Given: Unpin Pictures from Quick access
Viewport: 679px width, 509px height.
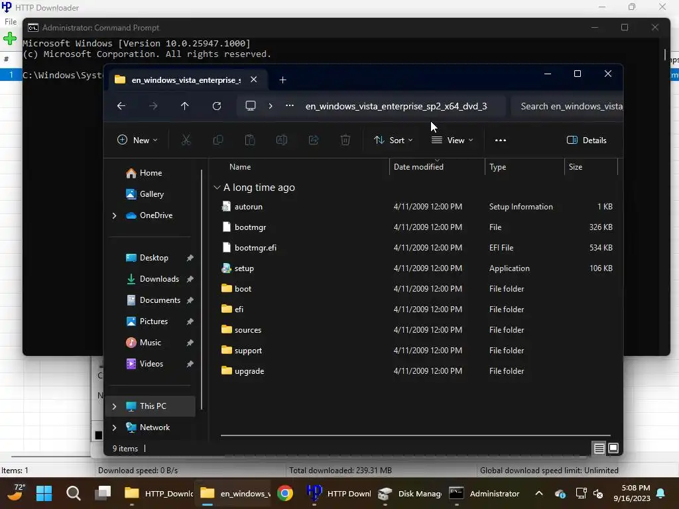Looking at the screenshot, I should [190, 321].
